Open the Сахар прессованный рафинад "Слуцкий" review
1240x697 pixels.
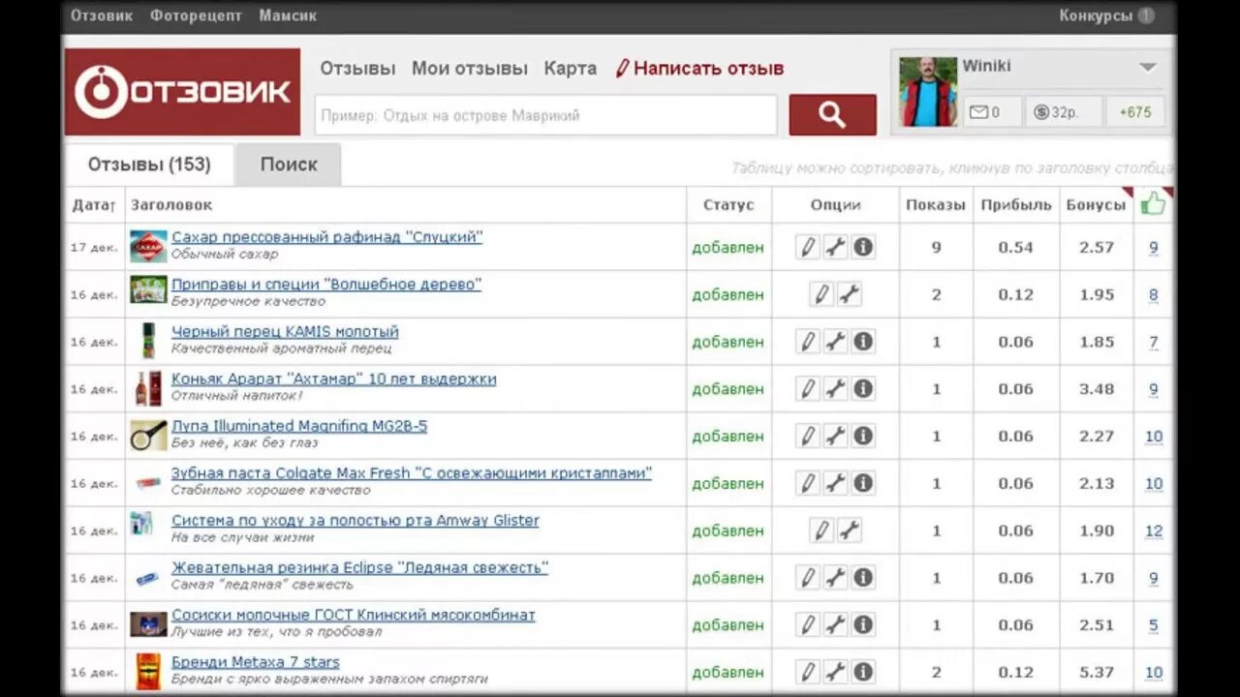(x=326, y=237)
